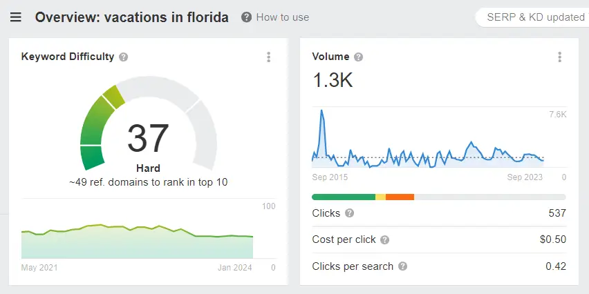This screenshot has height=294, width=589.
Task: Click the Clicks per search help icon
Action: tap(402, 266)
